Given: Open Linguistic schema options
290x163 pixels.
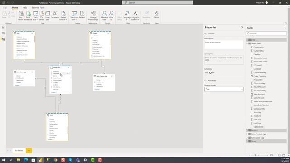Looking at the screenshot, I should click(x=135, y=16).
